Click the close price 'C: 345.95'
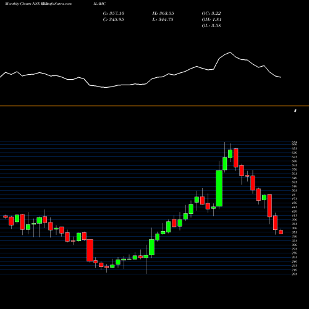Image resolution: width=309 pixels, height=309 pixels. click(114, 20)
